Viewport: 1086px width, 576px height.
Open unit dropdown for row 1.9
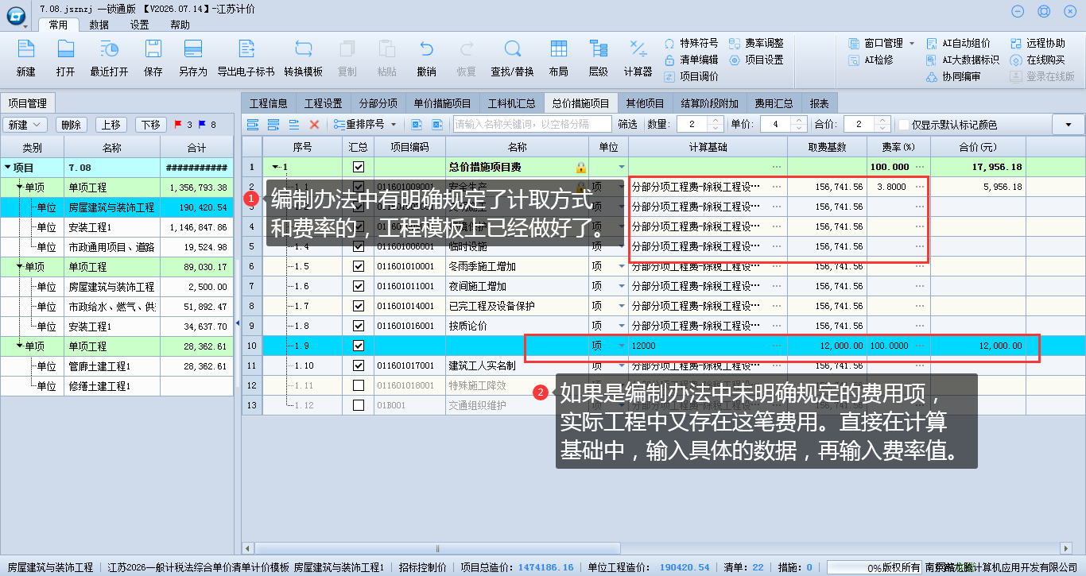tap(622, 346)
